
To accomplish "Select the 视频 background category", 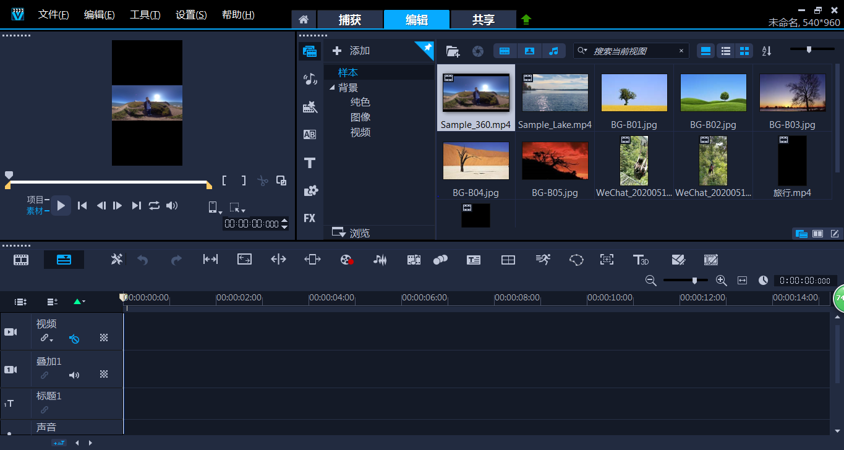I will pos(360,132).
